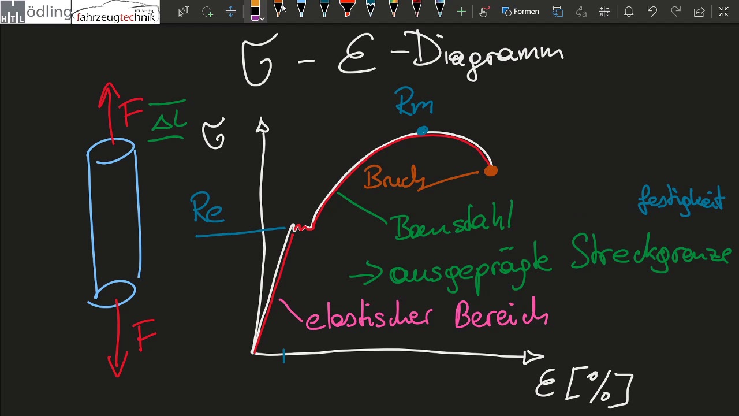The image size is (739, 416).
Task: Click the green 'Streckgrenze' word
Action: tap(651, 253)
